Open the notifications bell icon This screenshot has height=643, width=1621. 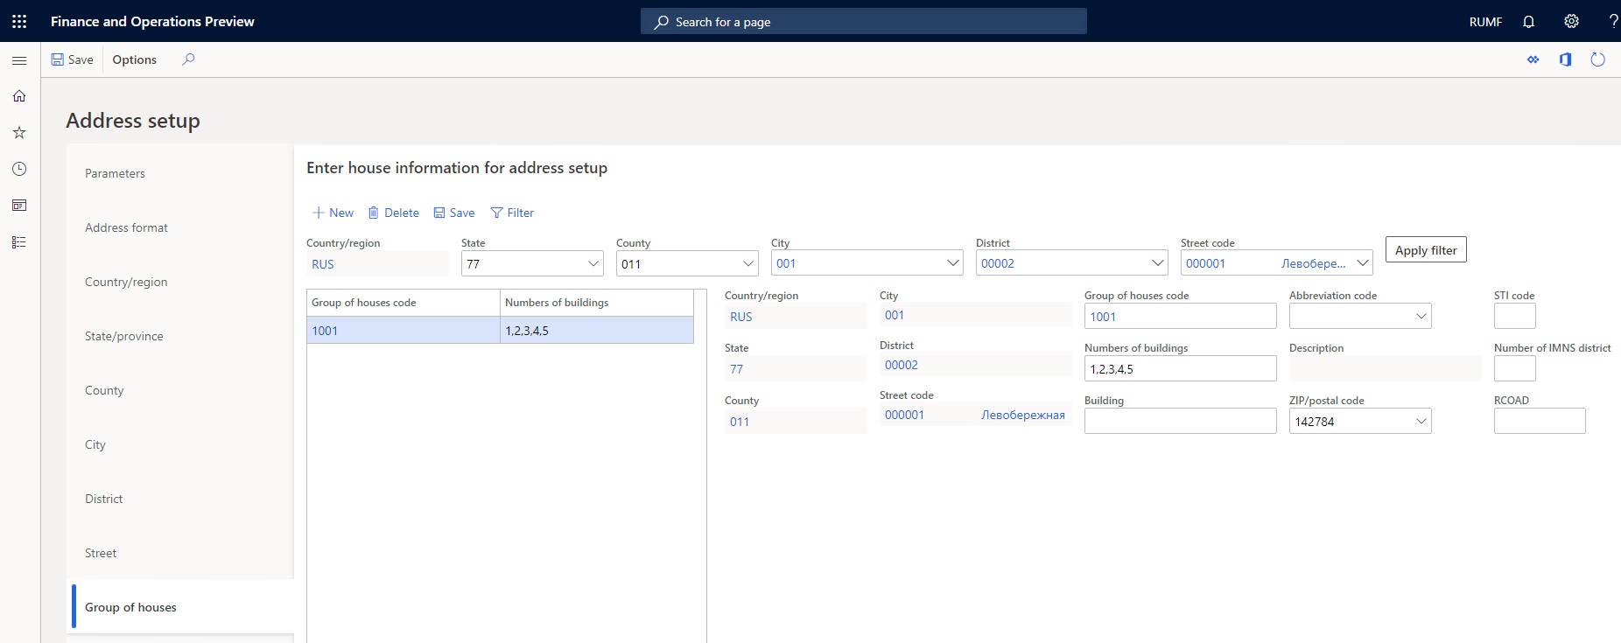tap(1528, 21)
